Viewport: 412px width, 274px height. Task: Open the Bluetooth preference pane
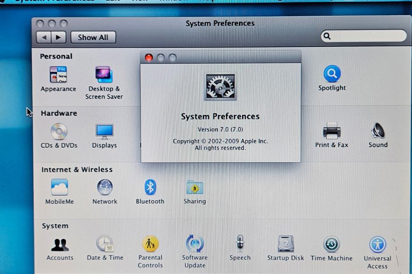(150, 192)
